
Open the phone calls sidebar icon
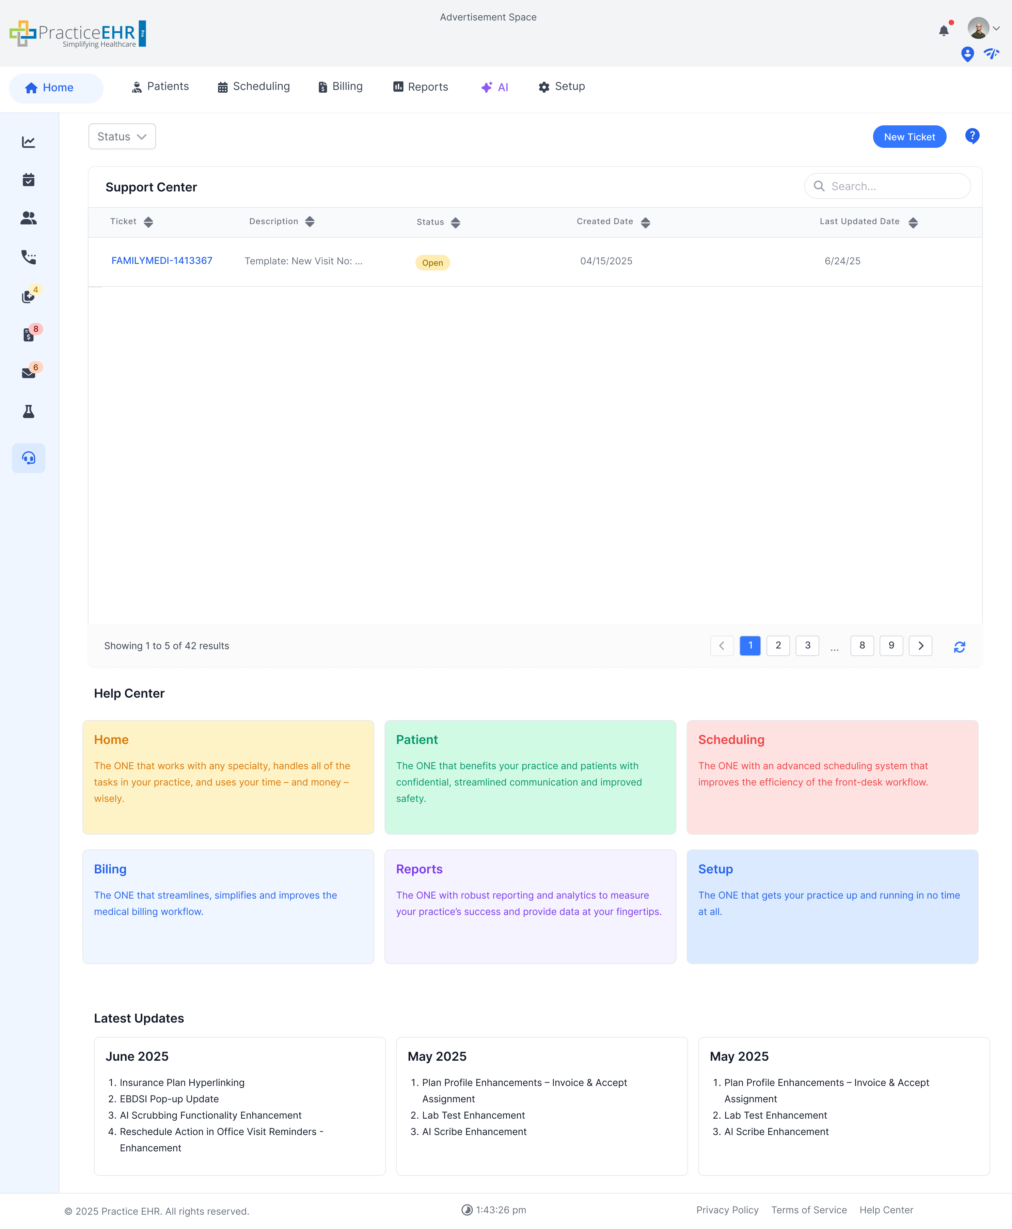coord(29,256)
